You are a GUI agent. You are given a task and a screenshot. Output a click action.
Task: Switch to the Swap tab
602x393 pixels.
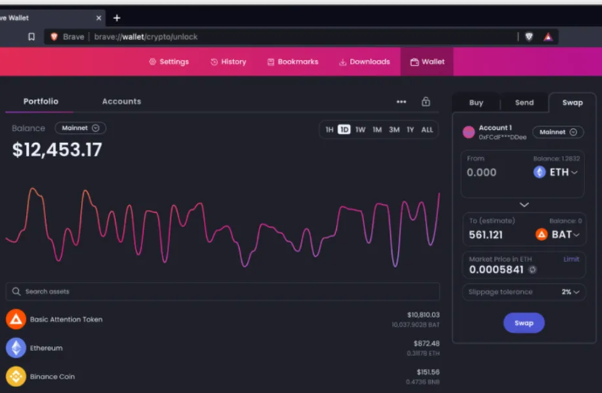[572, 103]
